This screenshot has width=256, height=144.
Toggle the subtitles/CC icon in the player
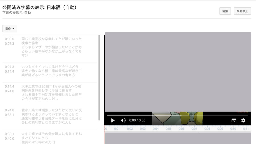coord(234,120)
